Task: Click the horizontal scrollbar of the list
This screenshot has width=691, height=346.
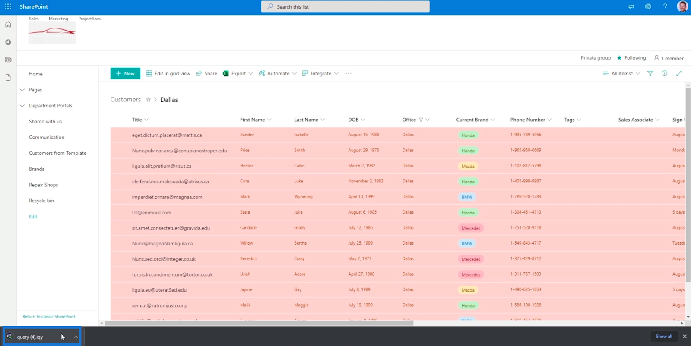Action: coord(259,323)
